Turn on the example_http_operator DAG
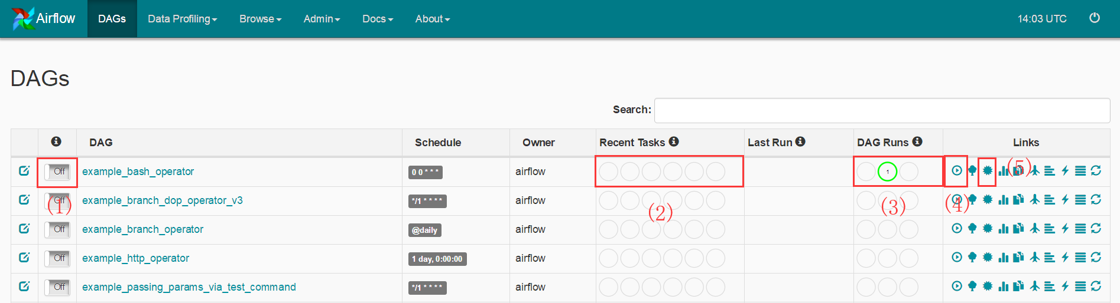Screen dimensions: 1120x303 [x=57, y=258]
